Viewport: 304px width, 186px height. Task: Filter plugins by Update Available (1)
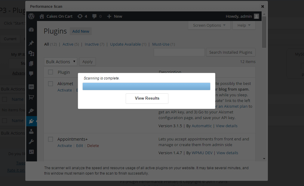(x=128, y=44)
